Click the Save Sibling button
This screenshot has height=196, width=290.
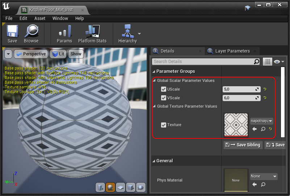[x=243, y=145]
